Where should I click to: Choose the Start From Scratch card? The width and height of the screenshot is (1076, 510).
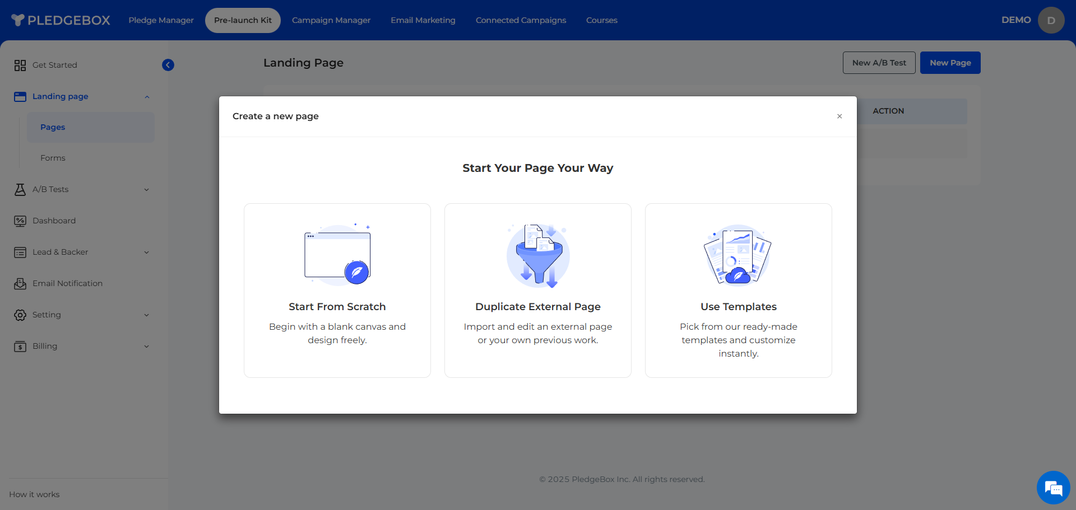coord(337,290)
